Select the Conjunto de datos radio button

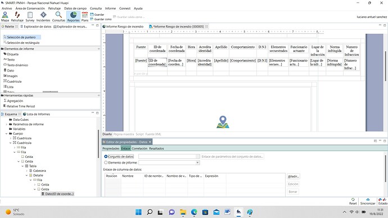(106, 156)
